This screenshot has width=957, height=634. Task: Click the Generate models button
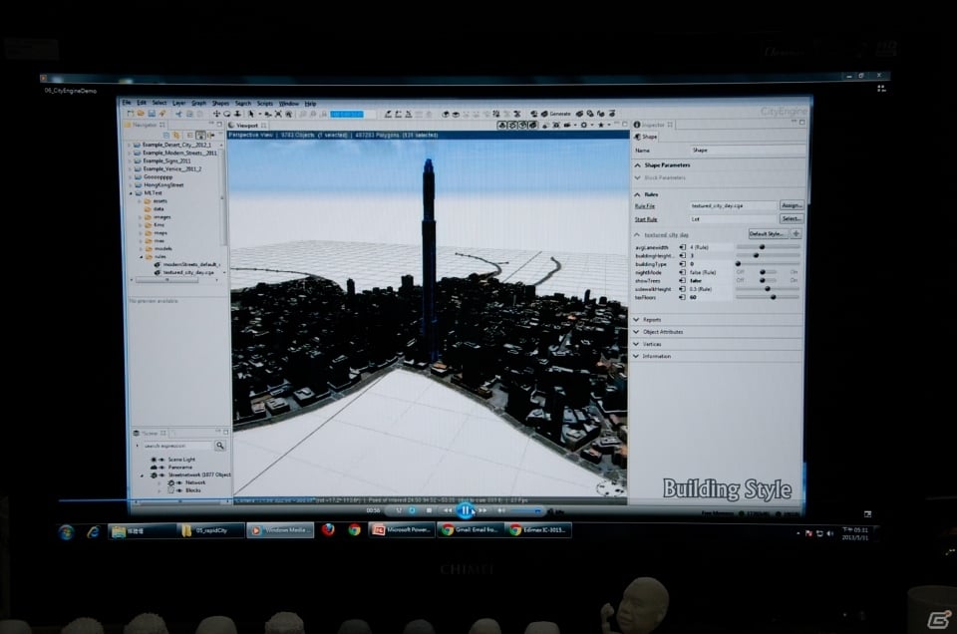coord(554,114)
